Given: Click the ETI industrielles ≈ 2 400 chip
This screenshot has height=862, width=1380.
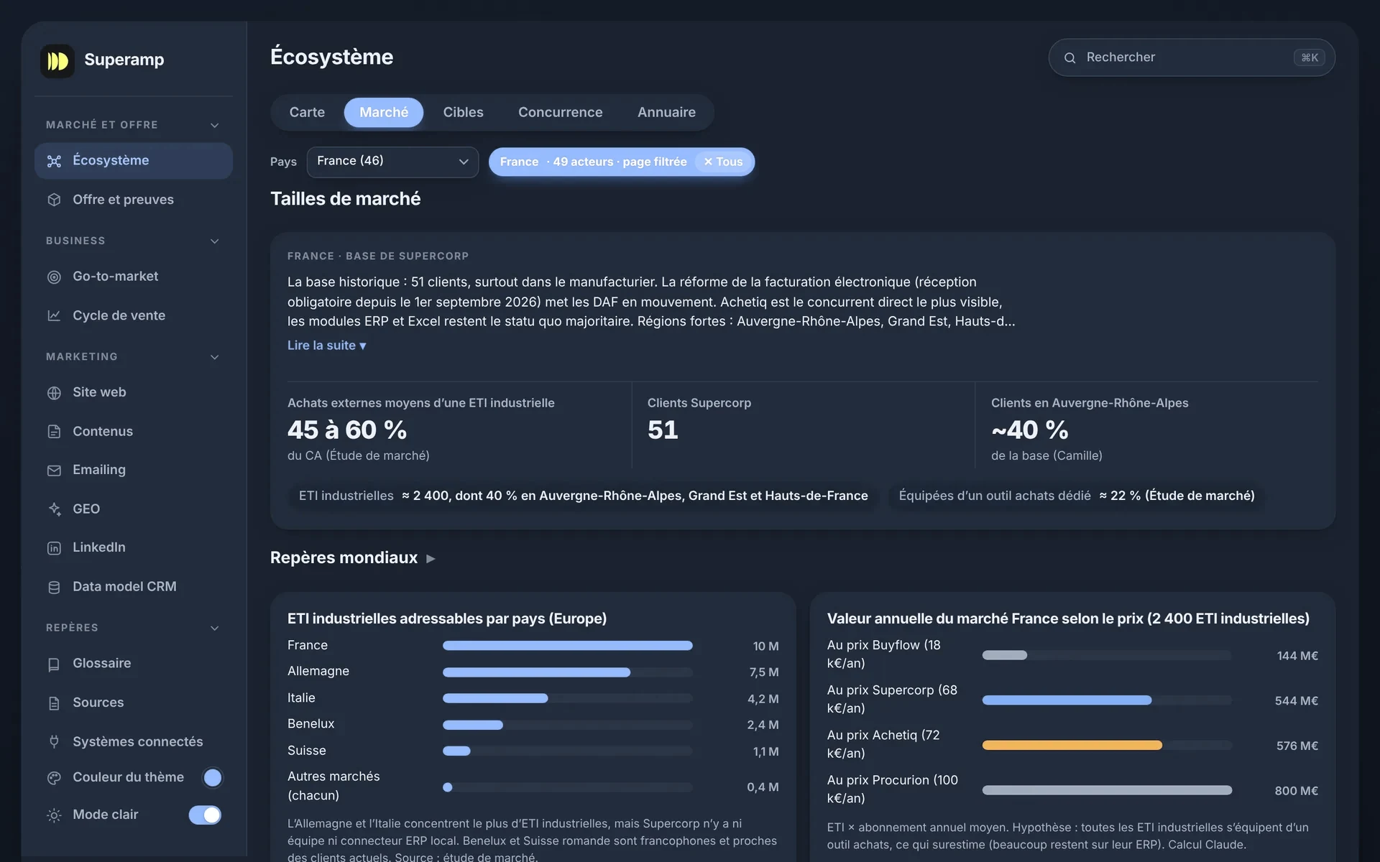Looking at the screenshot, I should tap(583, 496).
